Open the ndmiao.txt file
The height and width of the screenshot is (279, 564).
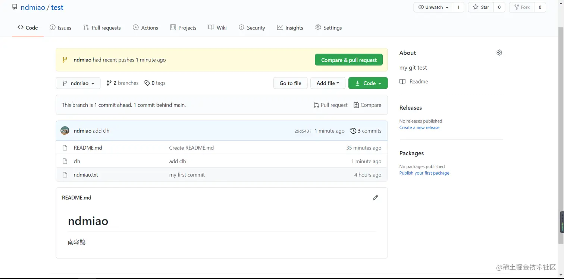86,175
